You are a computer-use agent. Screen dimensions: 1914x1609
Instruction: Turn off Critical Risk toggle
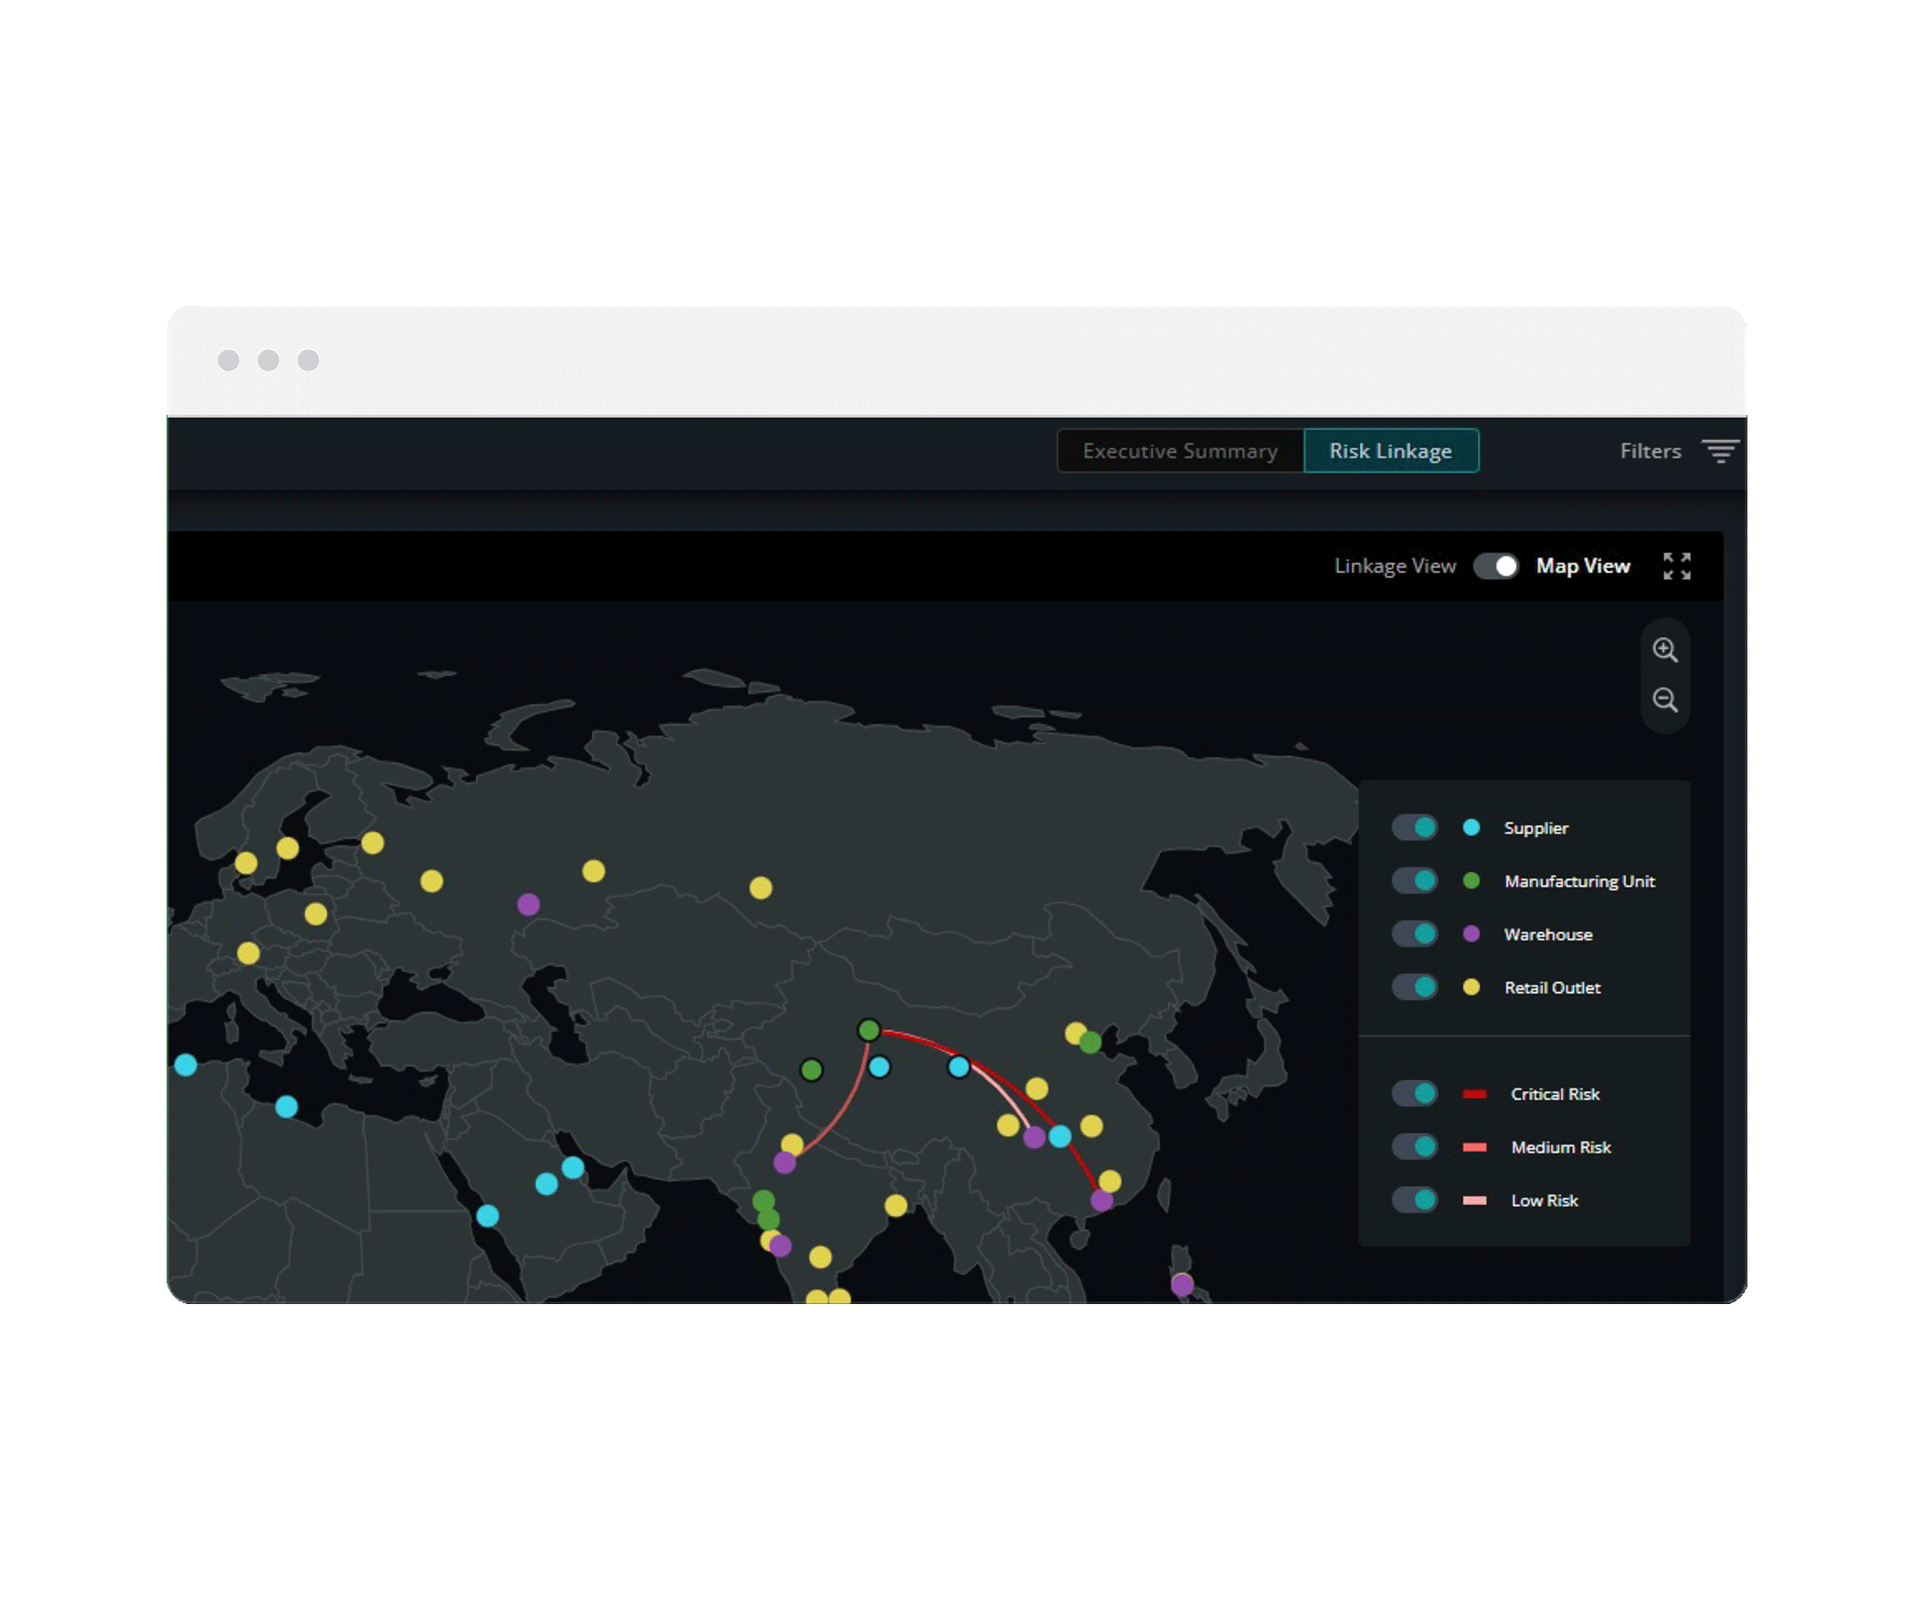[x=1414, y=1093]
